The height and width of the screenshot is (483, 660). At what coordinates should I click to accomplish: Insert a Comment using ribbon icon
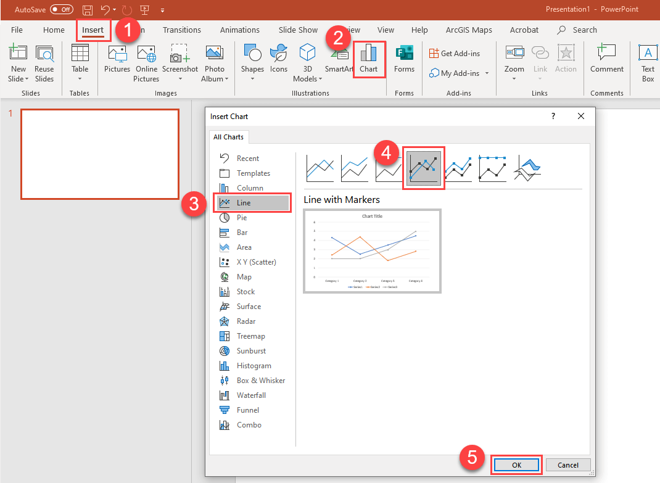pyautogui.click(x=606, y=59)
